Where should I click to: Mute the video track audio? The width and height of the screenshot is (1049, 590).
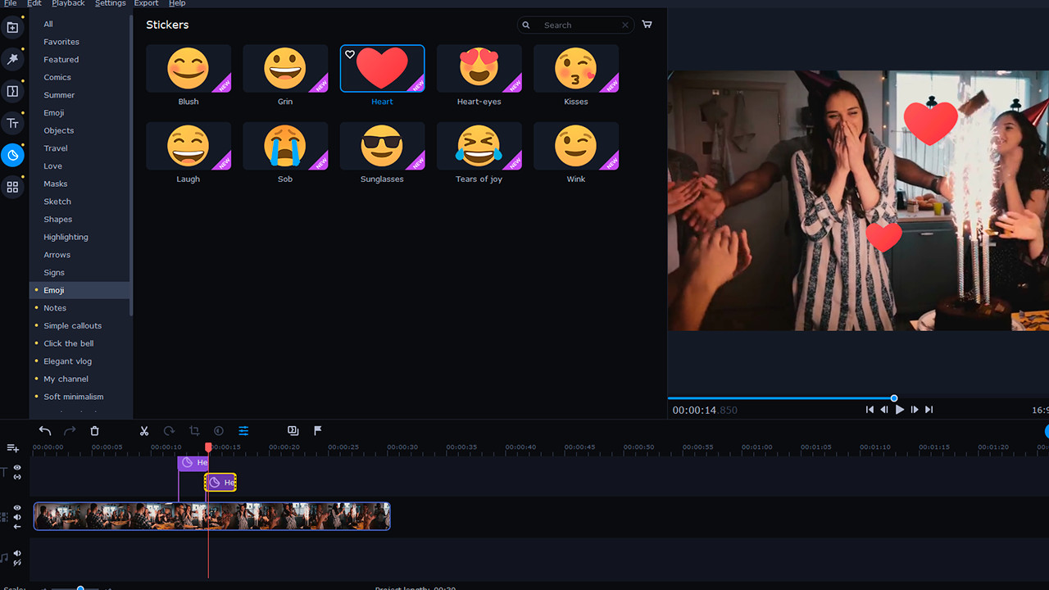click(16, 517)
